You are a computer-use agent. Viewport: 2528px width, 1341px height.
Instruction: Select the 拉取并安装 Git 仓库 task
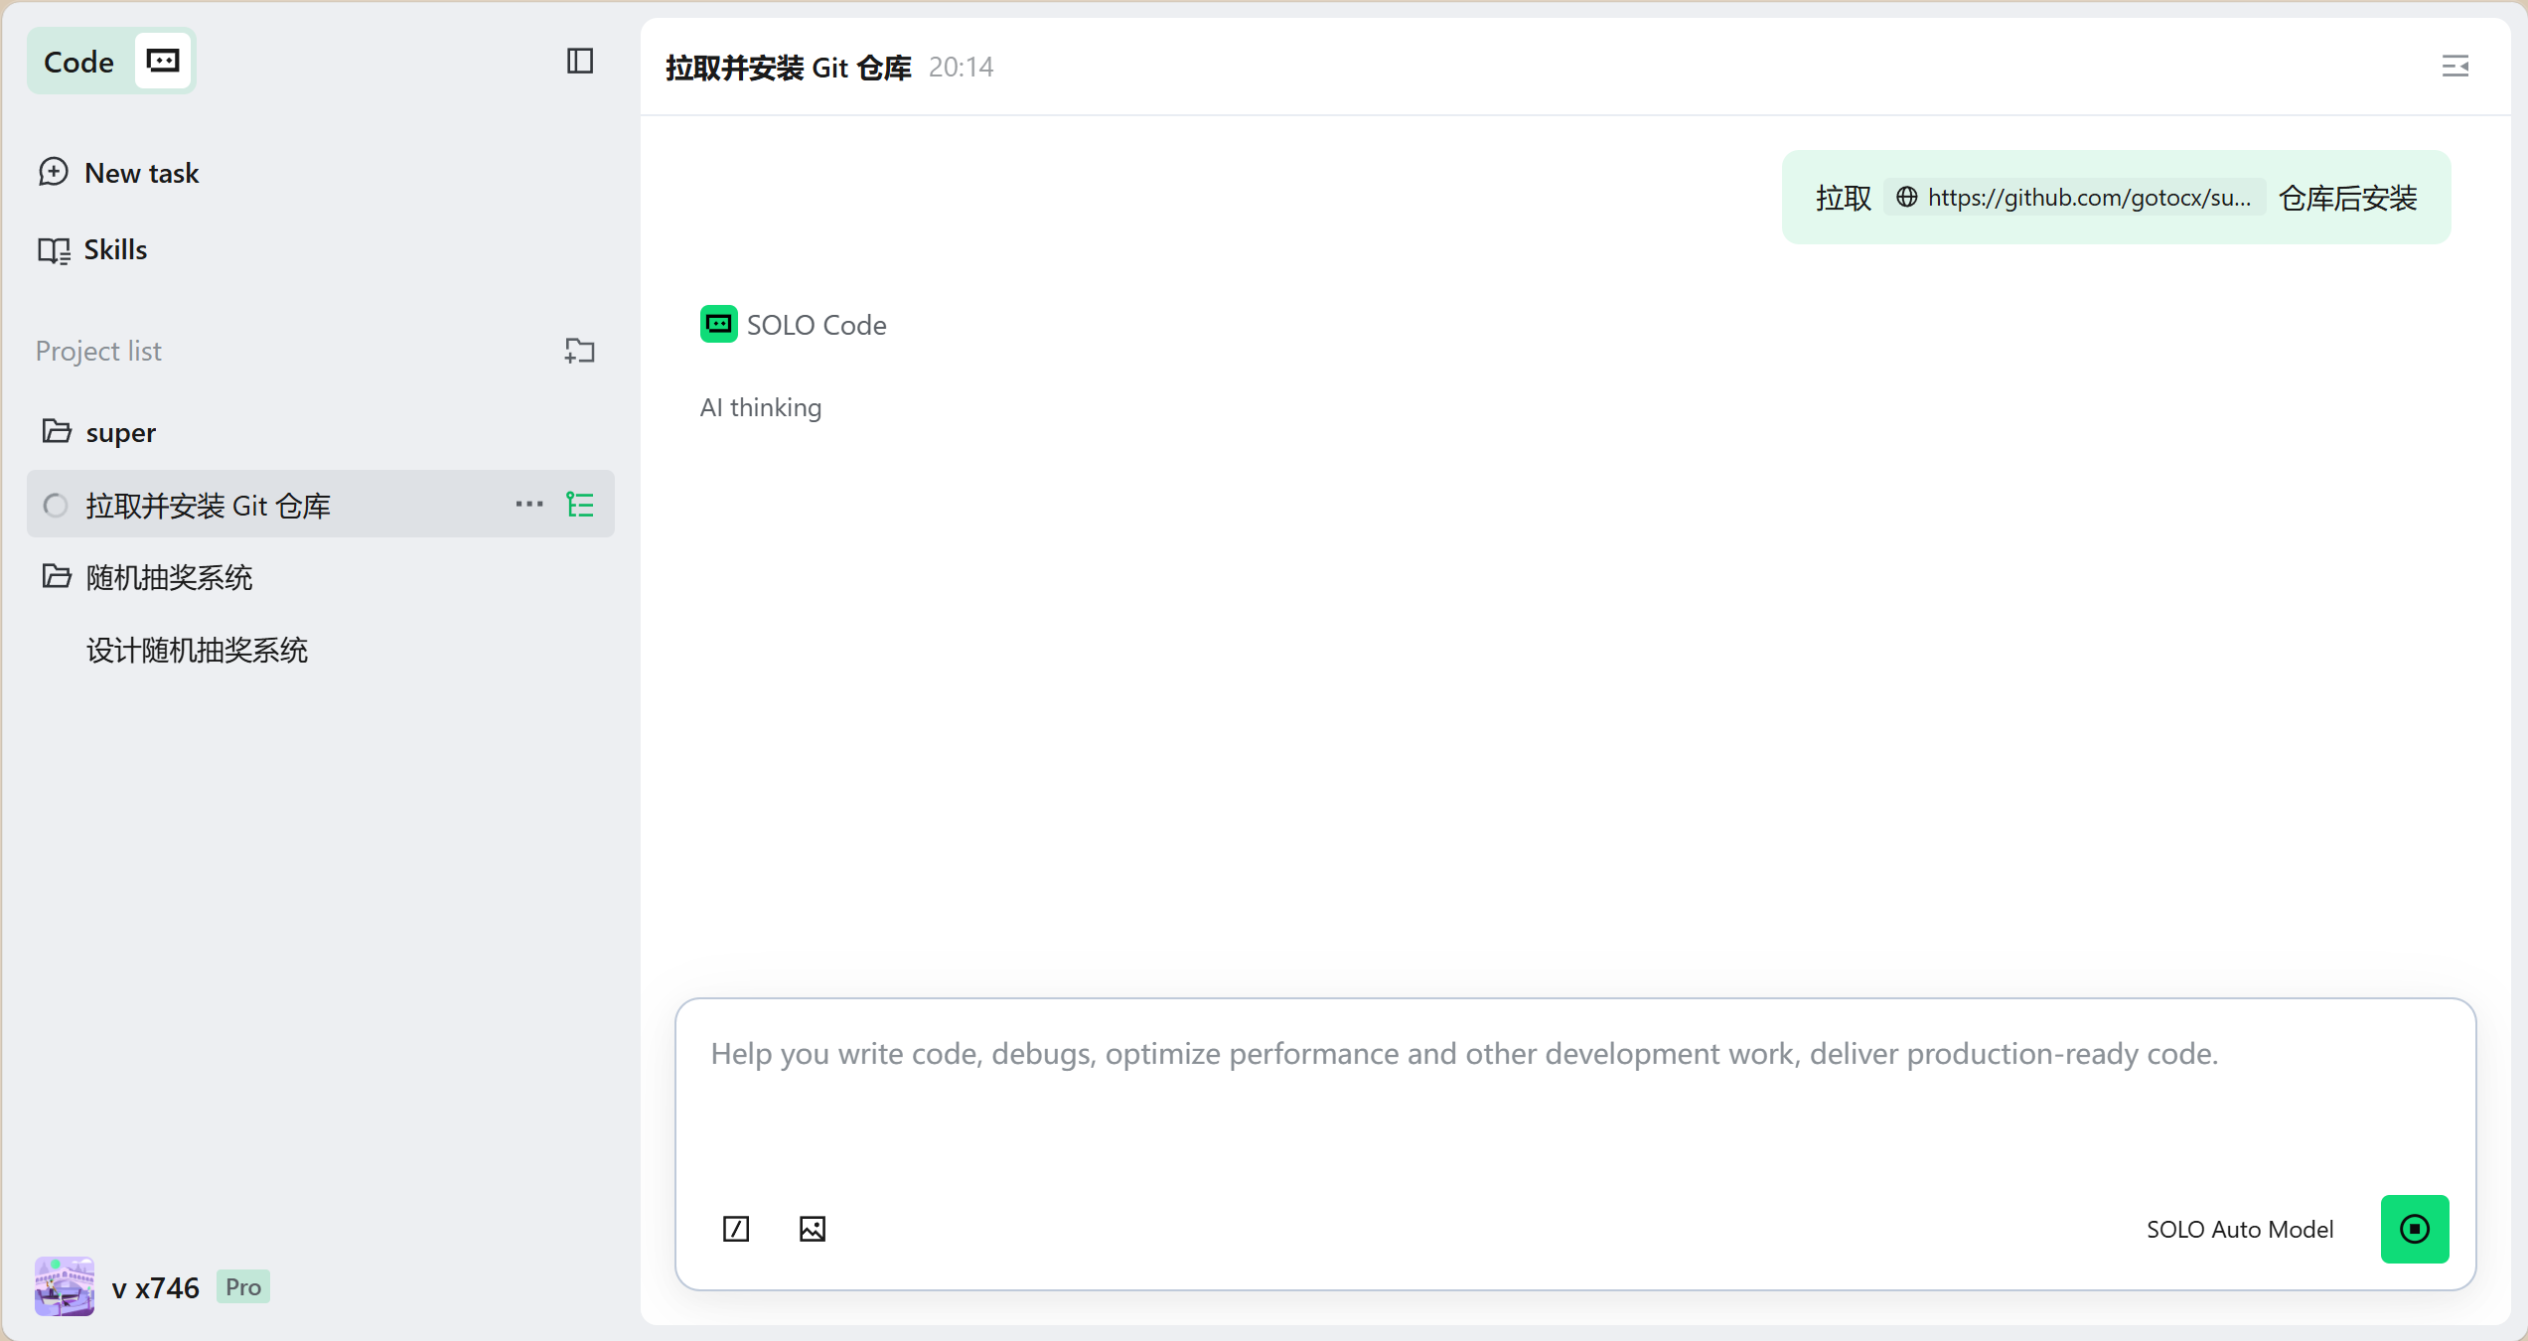tap(209, 506)
